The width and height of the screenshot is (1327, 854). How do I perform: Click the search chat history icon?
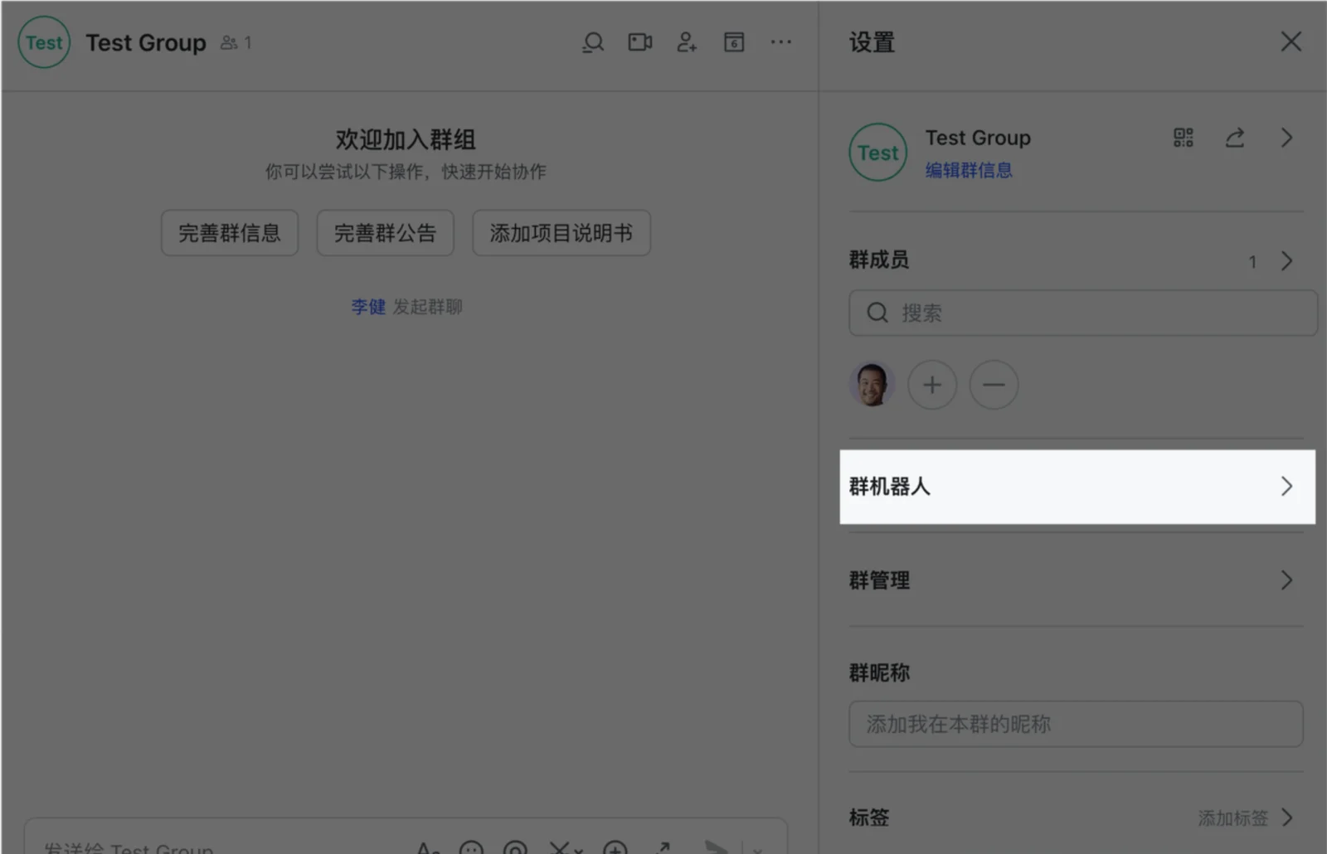pos(593,42)
